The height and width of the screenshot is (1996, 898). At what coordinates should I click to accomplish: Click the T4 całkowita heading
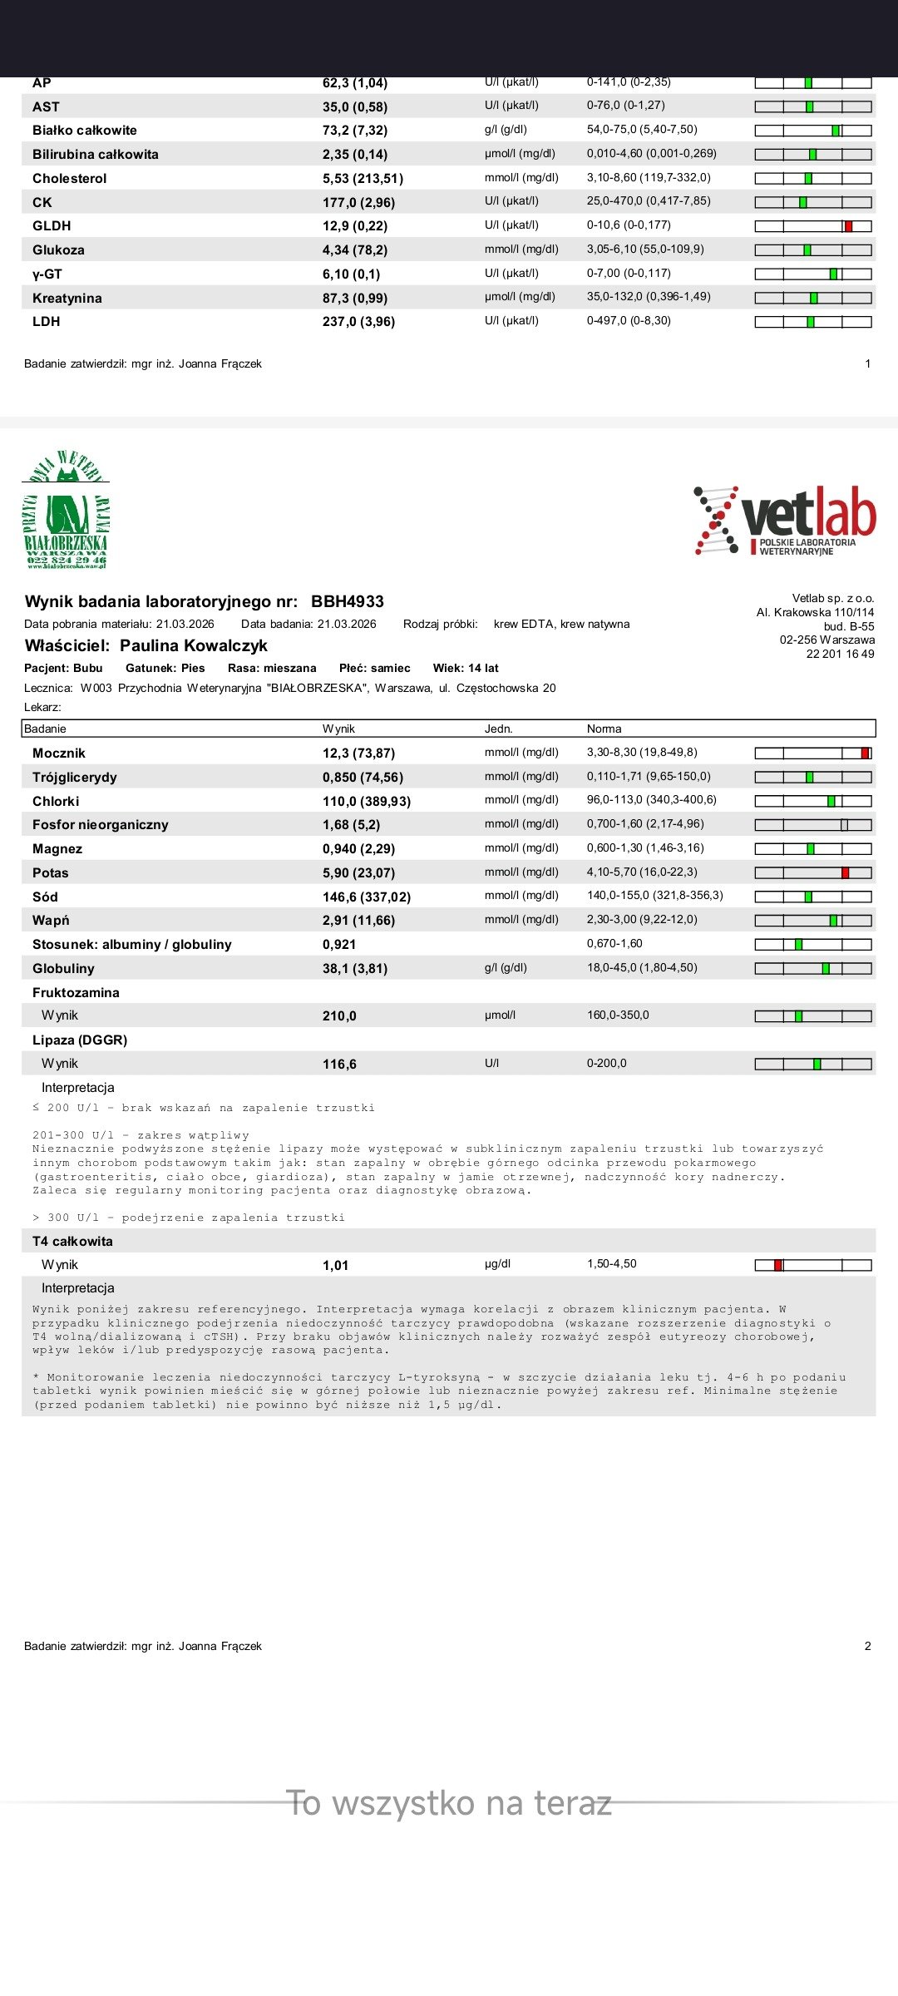(x=72, y=1241)
